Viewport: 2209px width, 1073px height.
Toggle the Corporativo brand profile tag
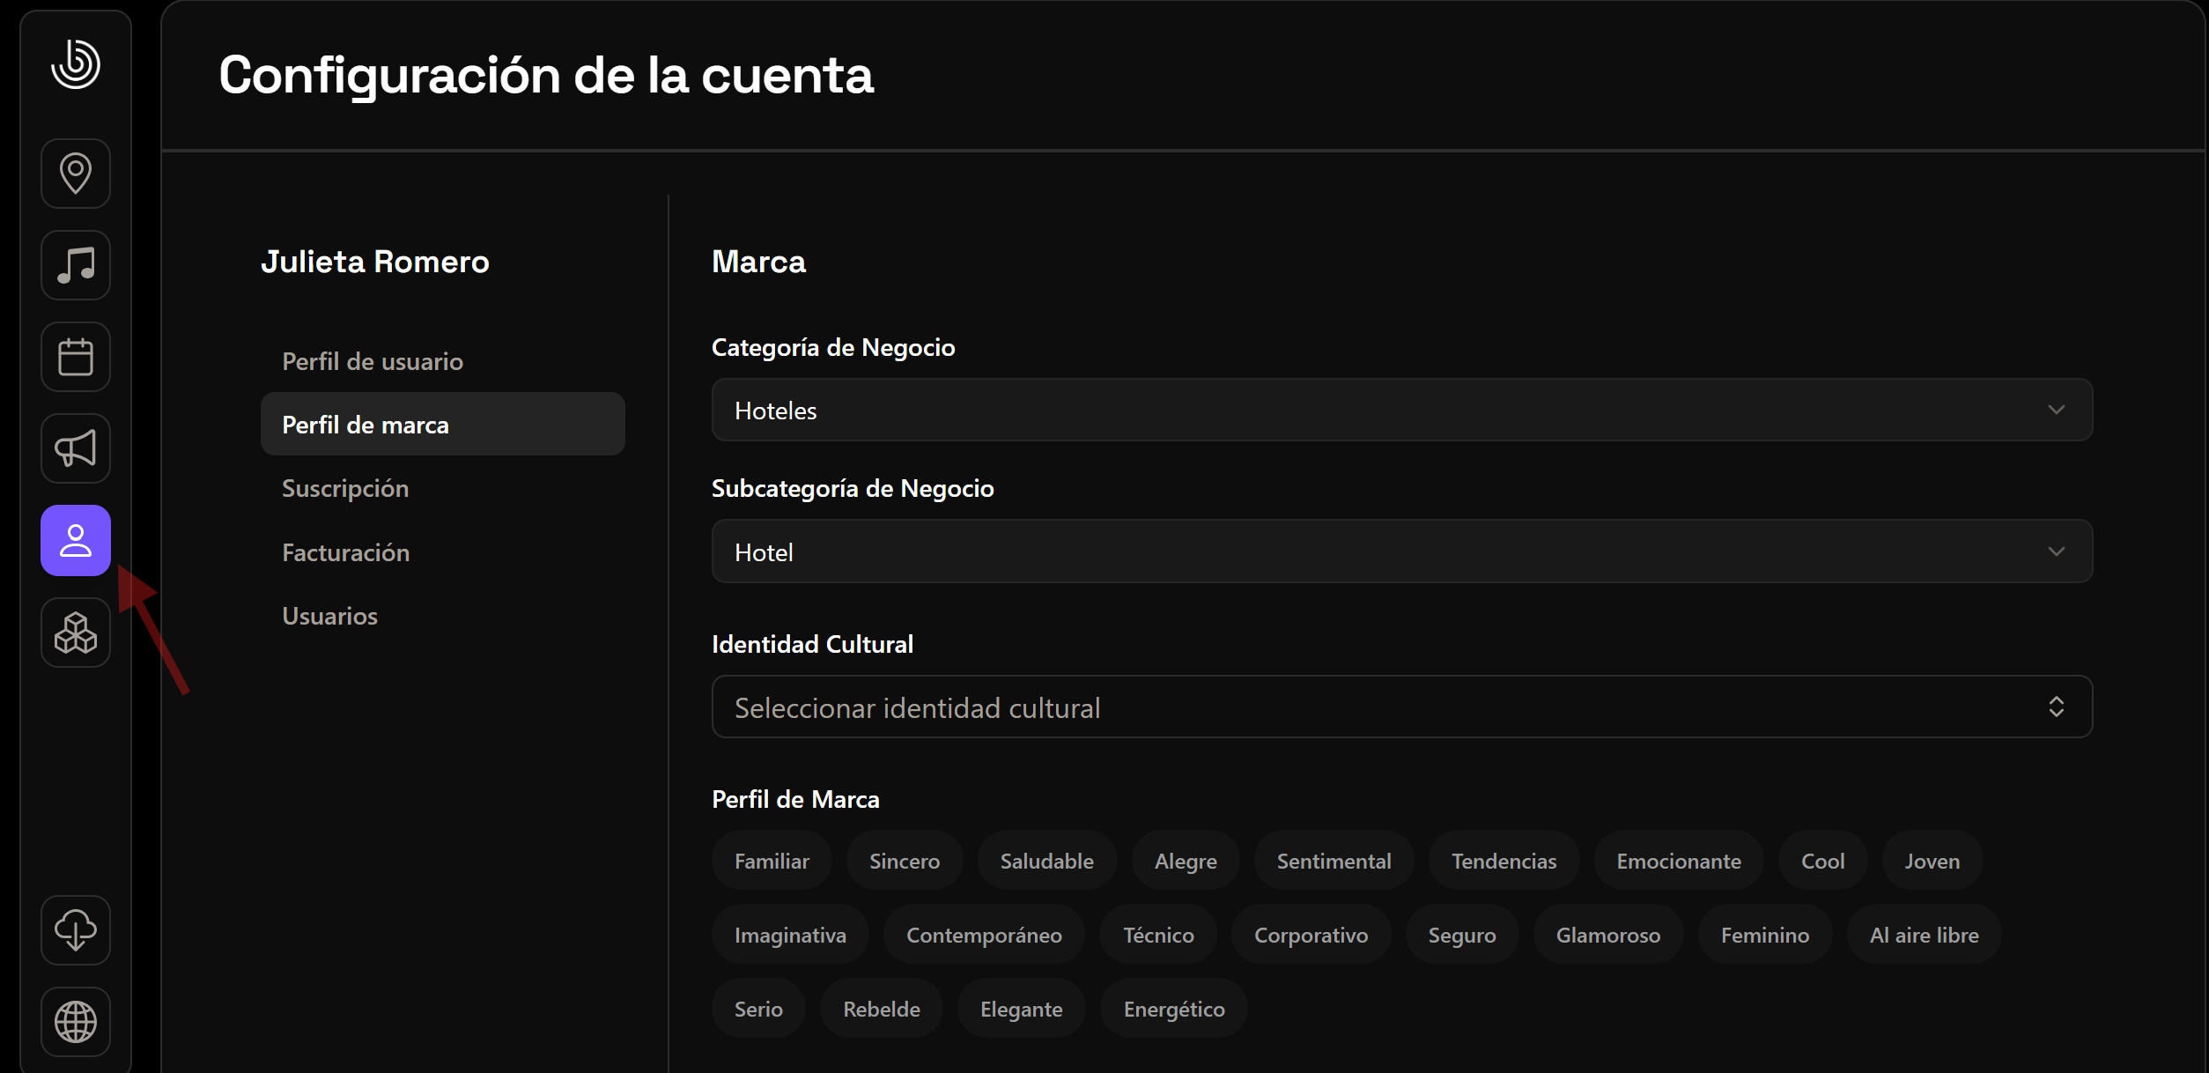[x=1311, y=935]
